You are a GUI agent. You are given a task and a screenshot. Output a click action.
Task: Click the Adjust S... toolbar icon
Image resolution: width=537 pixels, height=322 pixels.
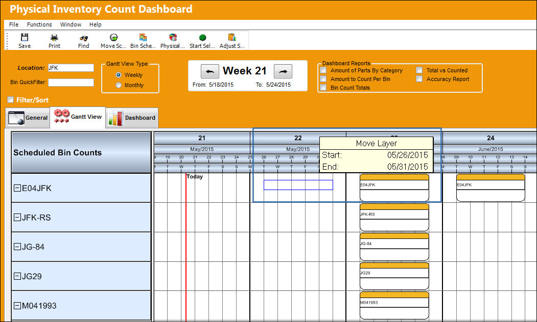(x=232, y=38)
